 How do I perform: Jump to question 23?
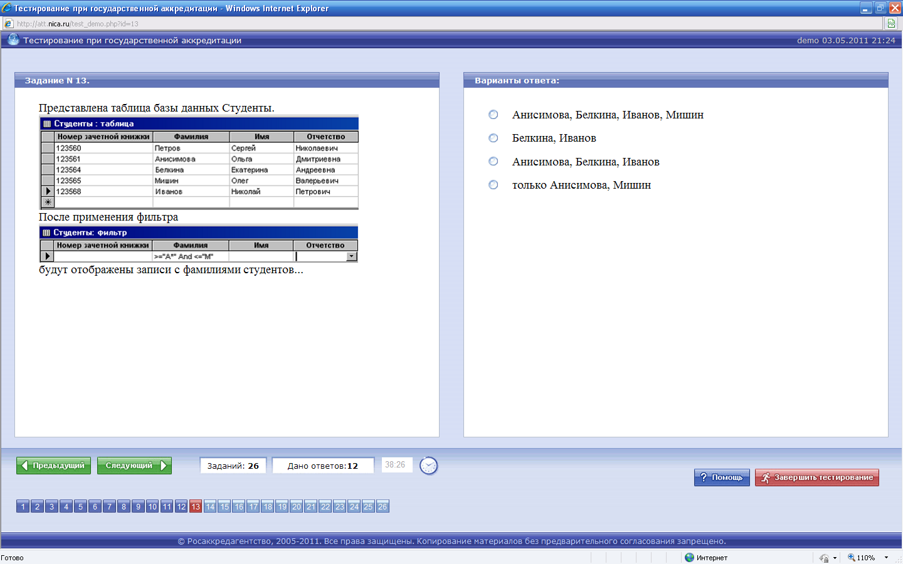click(x=340, y=506)
